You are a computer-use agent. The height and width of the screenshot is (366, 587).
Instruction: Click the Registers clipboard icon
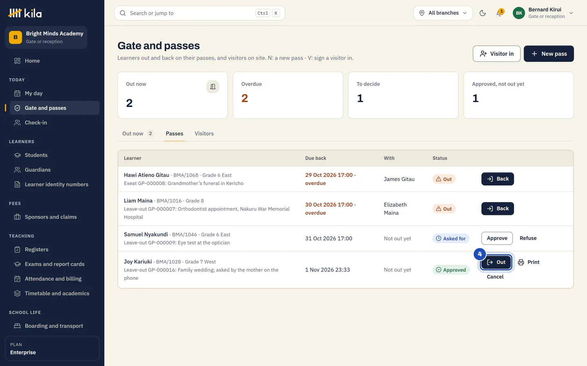point(17,249)
